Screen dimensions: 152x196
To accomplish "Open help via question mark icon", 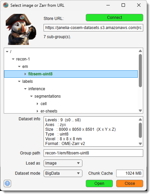I will click(x=7, y=183).
